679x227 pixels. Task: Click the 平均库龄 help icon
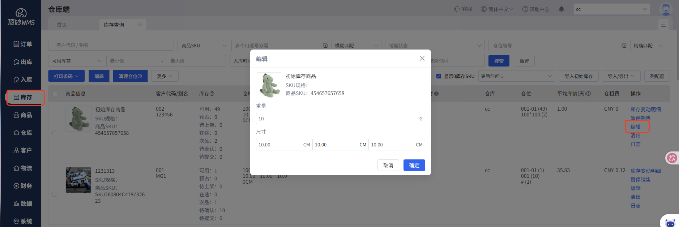coord(588,94)
